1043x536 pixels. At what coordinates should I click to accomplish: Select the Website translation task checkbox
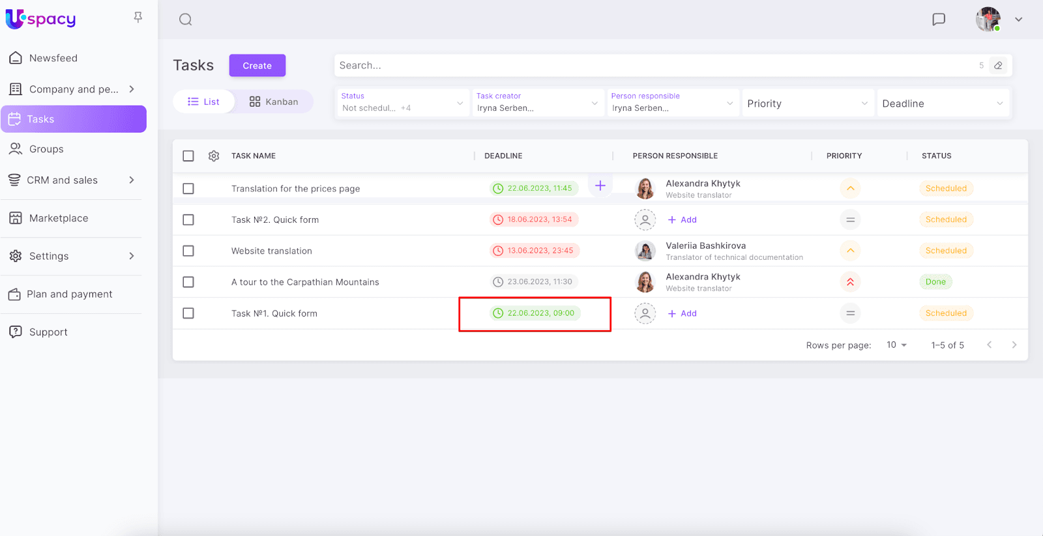pos(188,251)
